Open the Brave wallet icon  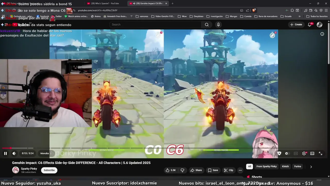(x=311, y=10)
